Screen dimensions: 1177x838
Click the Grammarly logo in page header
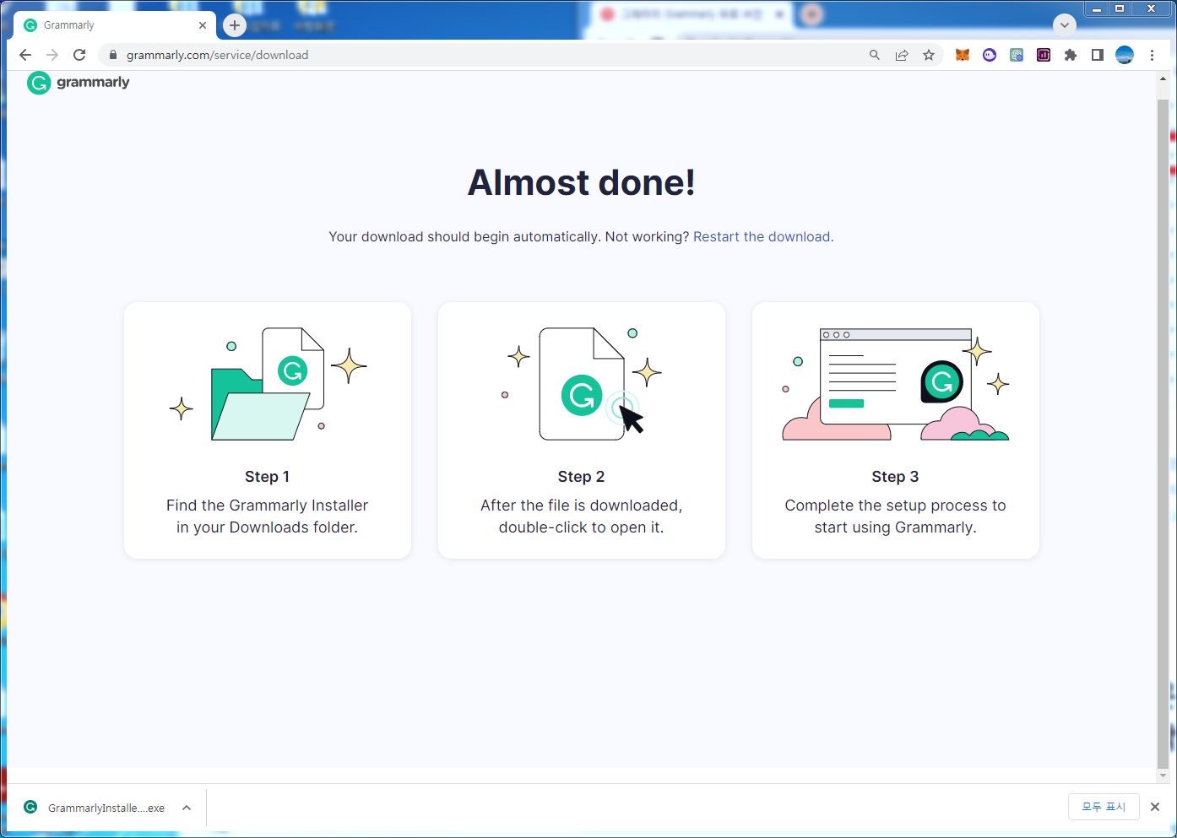[x=79, y=82]
